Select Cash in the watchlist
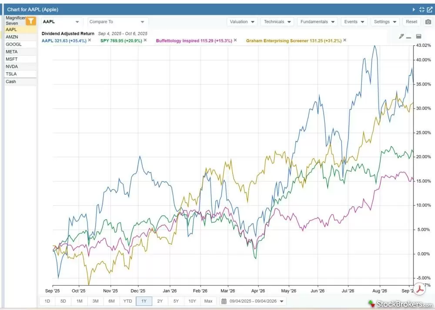This screenshot has width=435, height=310. coord(20,81)
